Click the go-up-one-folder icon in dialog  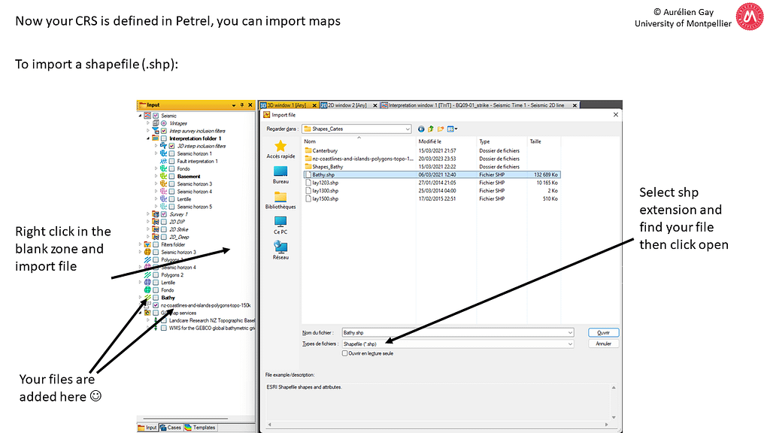pyautogui.click(x=432, y=129)
